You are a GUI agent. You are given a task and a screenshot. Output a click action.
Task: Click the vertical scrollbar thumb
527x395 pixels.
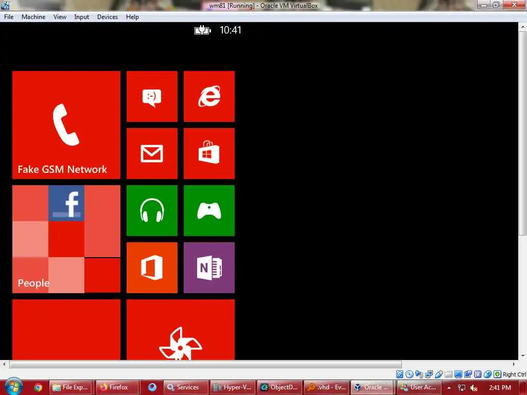click(x=522, y=134)
